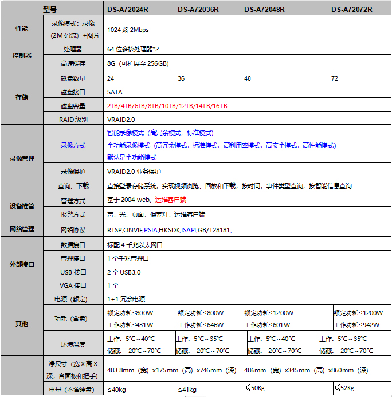
Task: Click the 1+1 冗余电源 value
Action: point(126,299)
